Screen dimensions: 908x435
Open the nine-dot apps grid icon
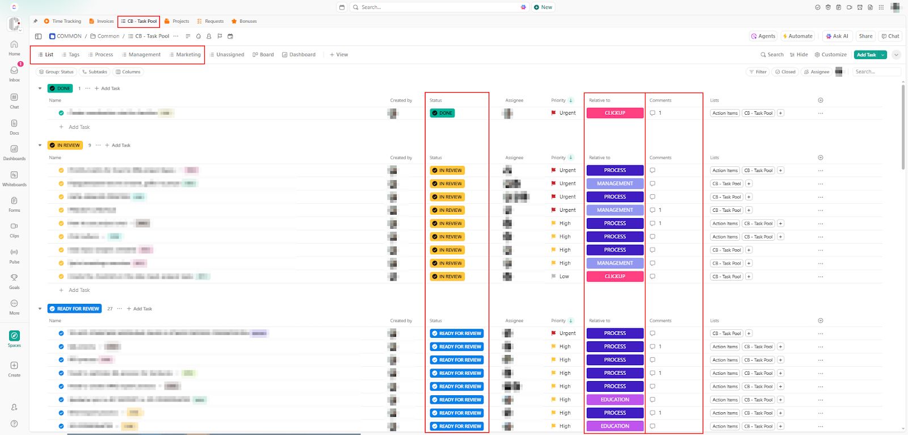881,7
